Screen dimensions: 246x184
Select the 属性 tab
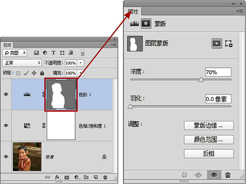pyautogui.click(x=133, y=12)
